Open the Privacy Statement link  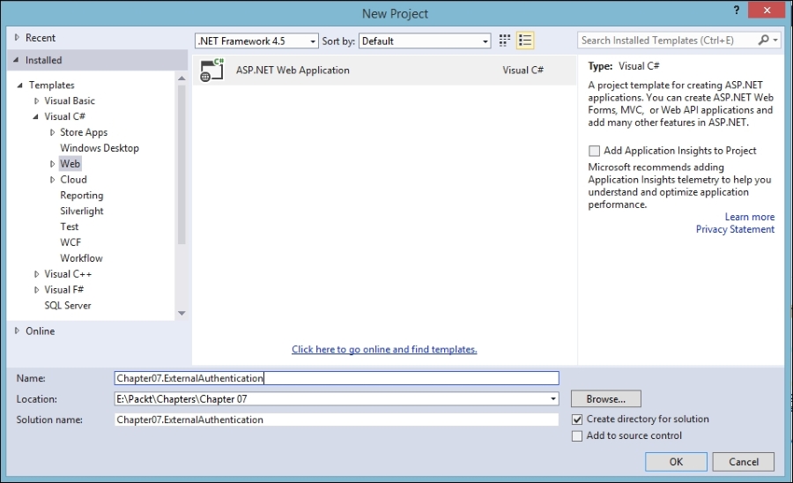coord(735,229)
